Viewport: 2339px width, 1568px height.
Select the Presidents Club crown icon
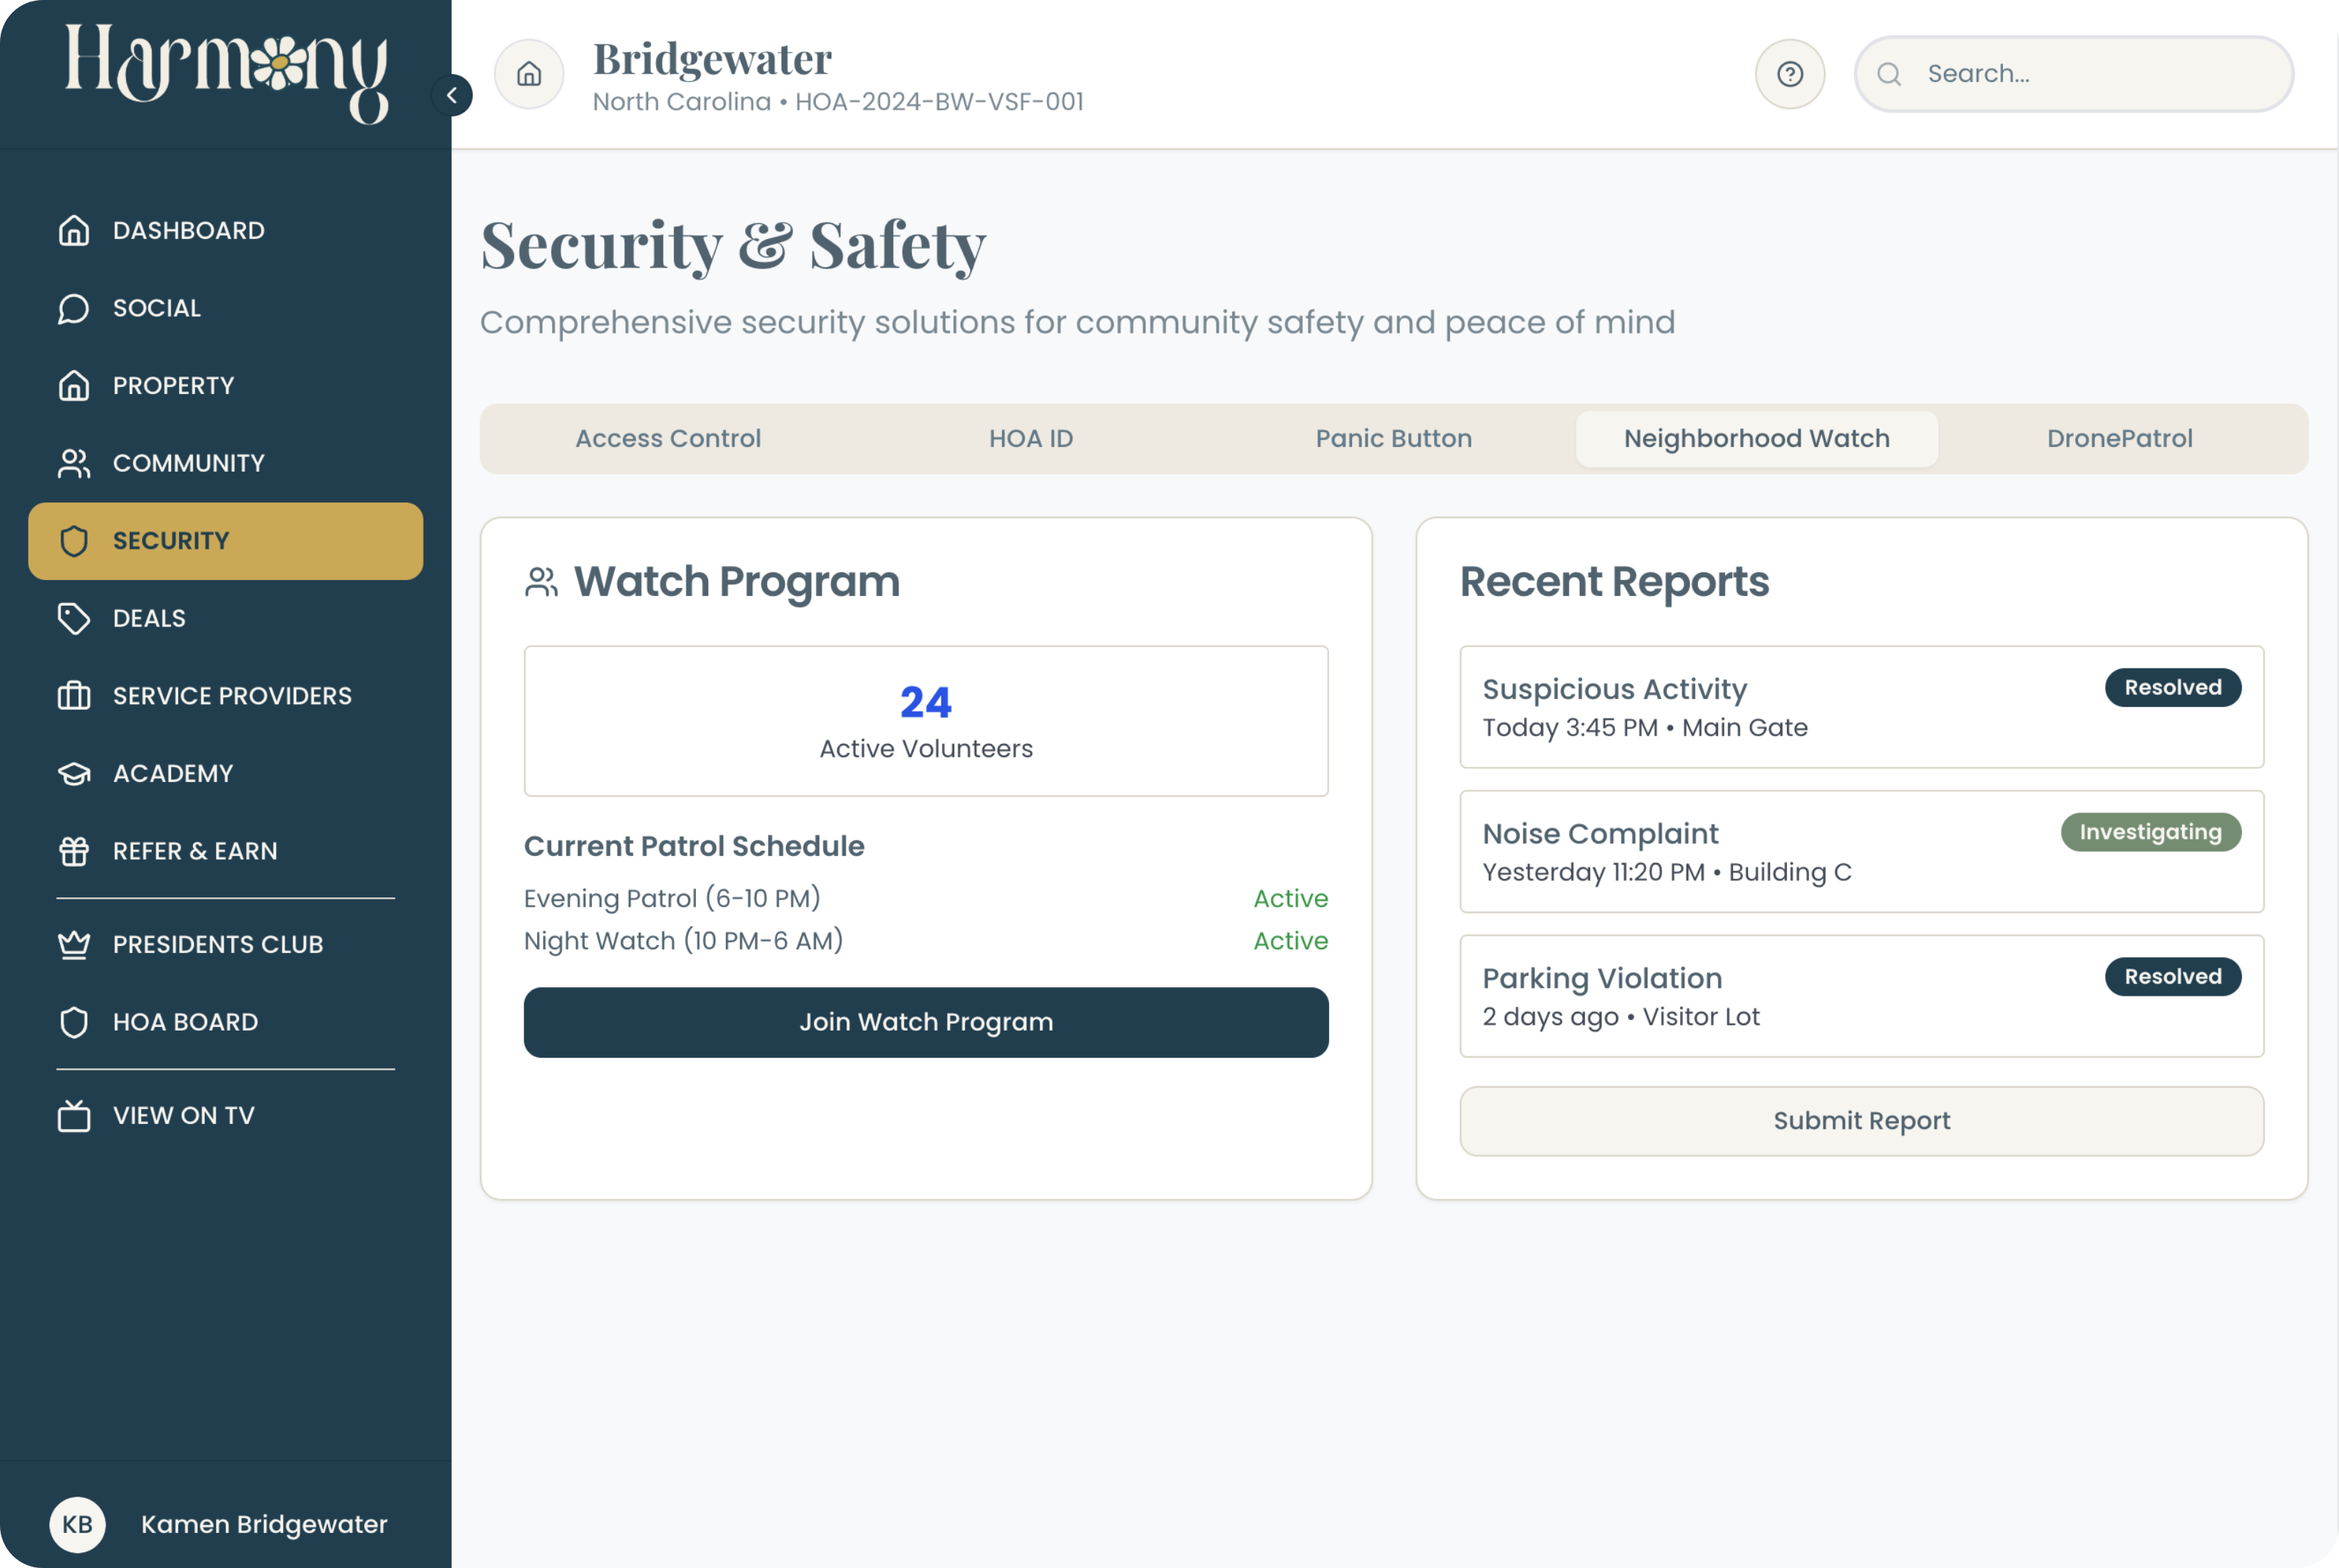click(x=73, y=943)
